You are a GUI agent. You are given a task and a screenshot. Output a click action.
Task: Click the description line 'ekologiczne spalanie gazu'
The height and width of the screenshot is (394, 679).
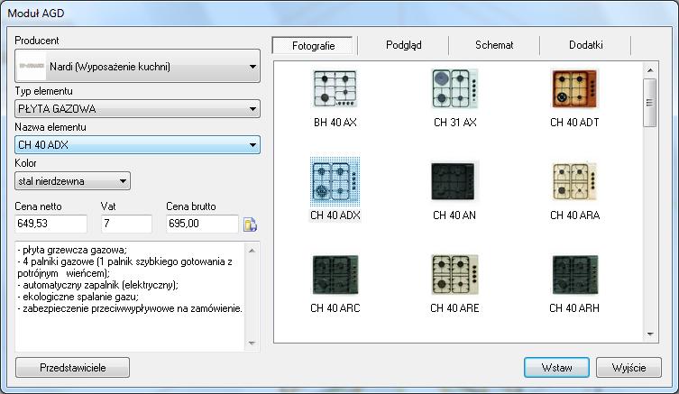pyautogui.click(x=78, y=297)
